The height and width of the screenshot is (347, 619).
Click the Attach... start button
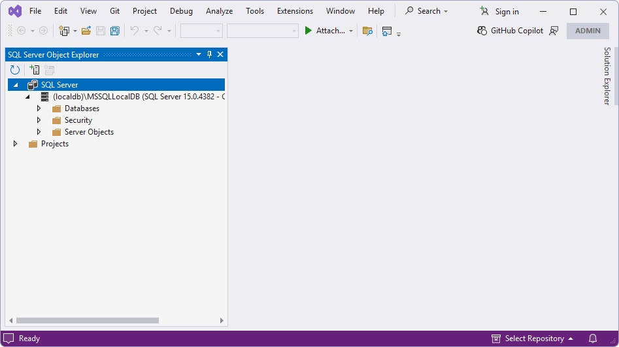tap(324, 31)
